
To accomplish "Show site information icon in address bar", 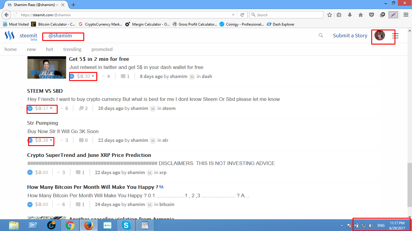I will pyautogui.click(x=15, y=15).
